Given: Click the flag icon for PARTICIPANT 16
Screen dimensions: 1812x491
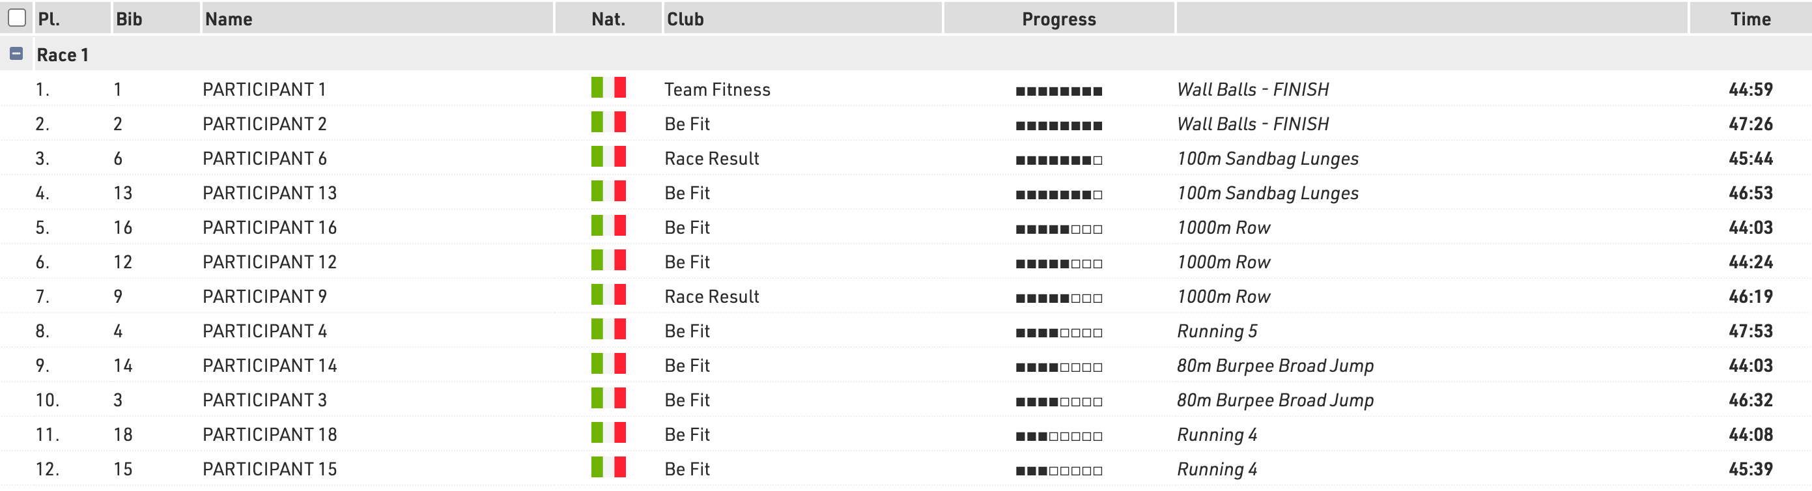Looking at the screenshot, I should tap(608, 226).
